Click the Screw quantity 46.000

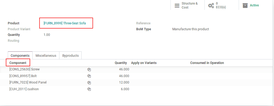pyautogui.click(x=124, y=69)
